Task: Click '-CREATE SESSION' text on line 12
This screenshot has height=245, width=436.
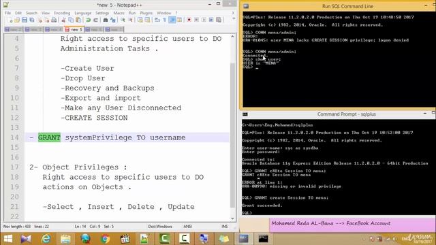Action: (94, 118)
